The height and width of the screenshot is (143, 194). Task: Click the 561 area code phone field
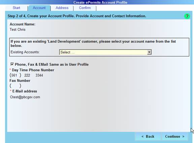click(x=14, y=75)
